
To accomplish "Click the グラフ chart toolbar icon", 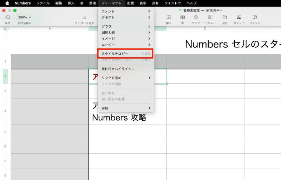I will pos(196,18).
